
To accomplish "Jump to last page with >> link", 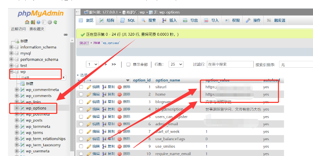I will [114, 64].
